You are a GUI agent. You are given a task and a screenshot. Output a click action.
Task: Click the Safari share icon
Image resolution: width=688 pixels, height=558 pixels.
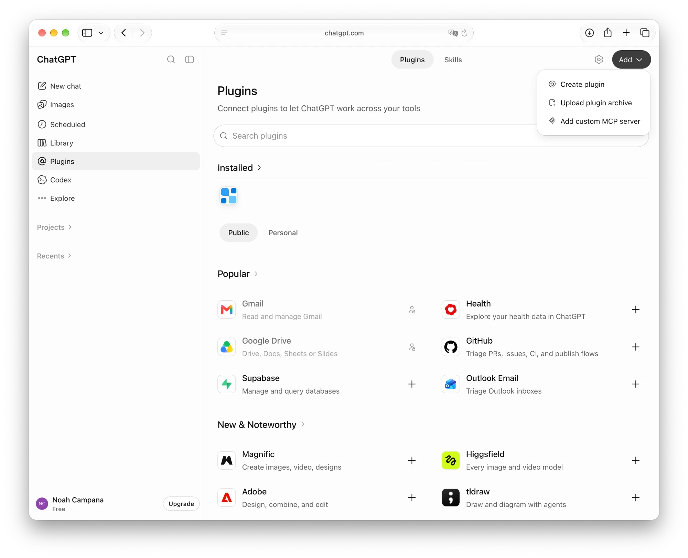[608, 33]
